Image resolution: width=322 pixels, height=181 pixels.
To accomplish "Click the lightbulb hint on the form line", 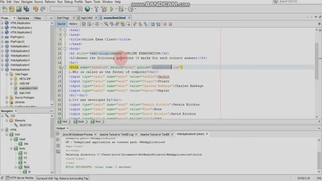I will (x=60, y=67).
